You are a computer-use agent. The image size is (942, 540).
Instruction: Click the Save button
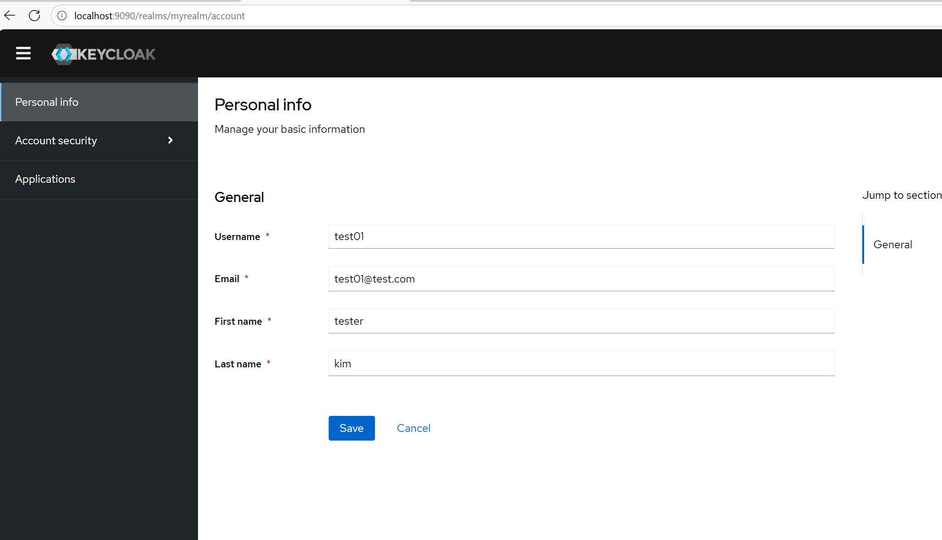point(352,428)
